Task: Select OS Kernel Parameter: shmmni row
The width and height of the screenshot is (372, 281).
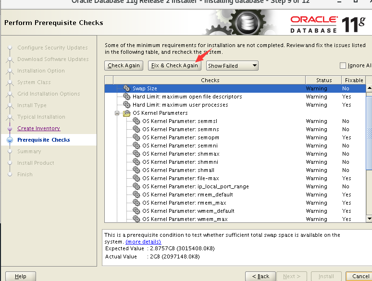Action: (235, 162)
